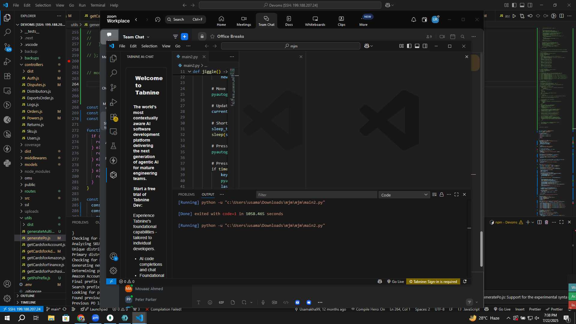
Task: Open Source Control with 571 badge
Action: pos(7,47)
